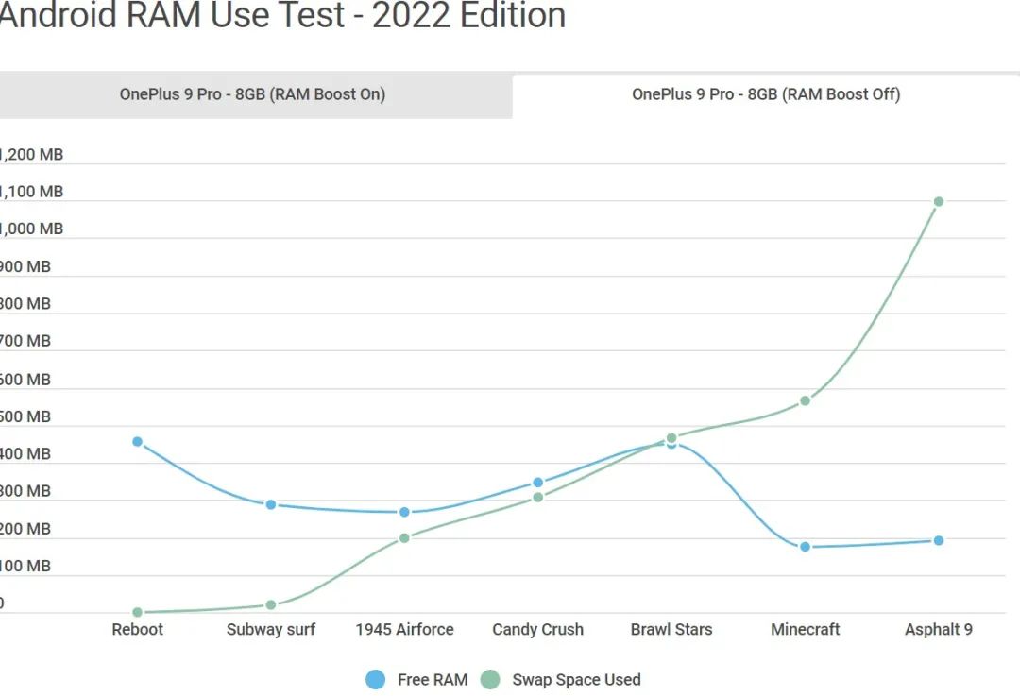
Task: Click the green Swap Space Used legend circle
Action: coord(490,679)
